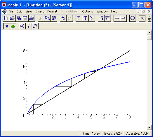This screenshot has height=137, width=153.
Task: Stop computation with the STOP sign icon
Action: tap(133, 18)
